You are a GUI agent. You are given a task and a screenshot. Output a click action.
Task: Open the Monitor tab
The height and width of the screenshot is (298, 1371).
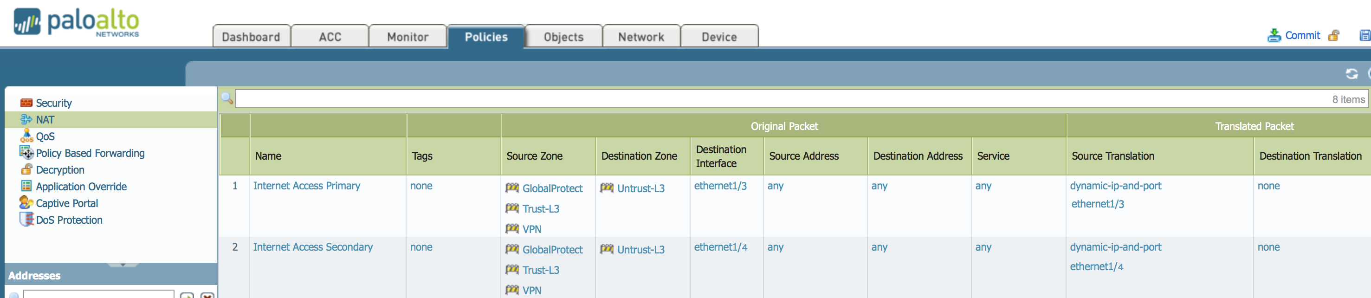407,37
